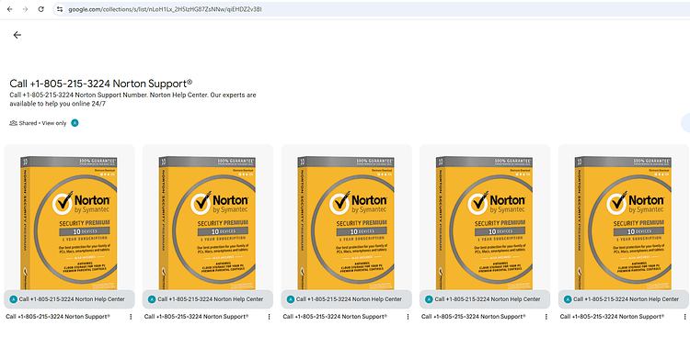Viewport: 690px width, 359px height.
Task: Click the Shared View only people icon
Action: pos(13,123)
